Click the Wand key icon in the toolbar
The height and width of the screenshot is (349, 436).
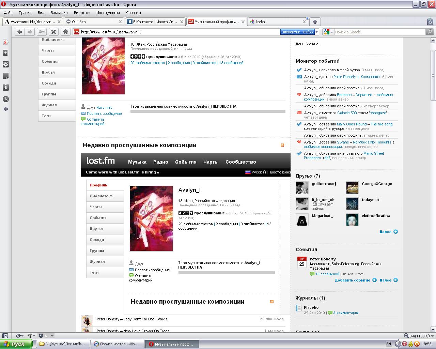[x=42, y=32]
